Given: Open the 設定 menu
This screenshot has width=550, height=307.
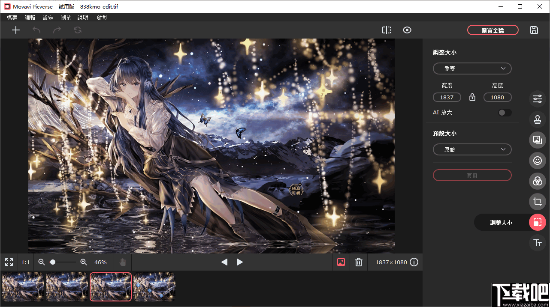Looking at the screenshot, I should pyautogui.click(x=48, y=18).
